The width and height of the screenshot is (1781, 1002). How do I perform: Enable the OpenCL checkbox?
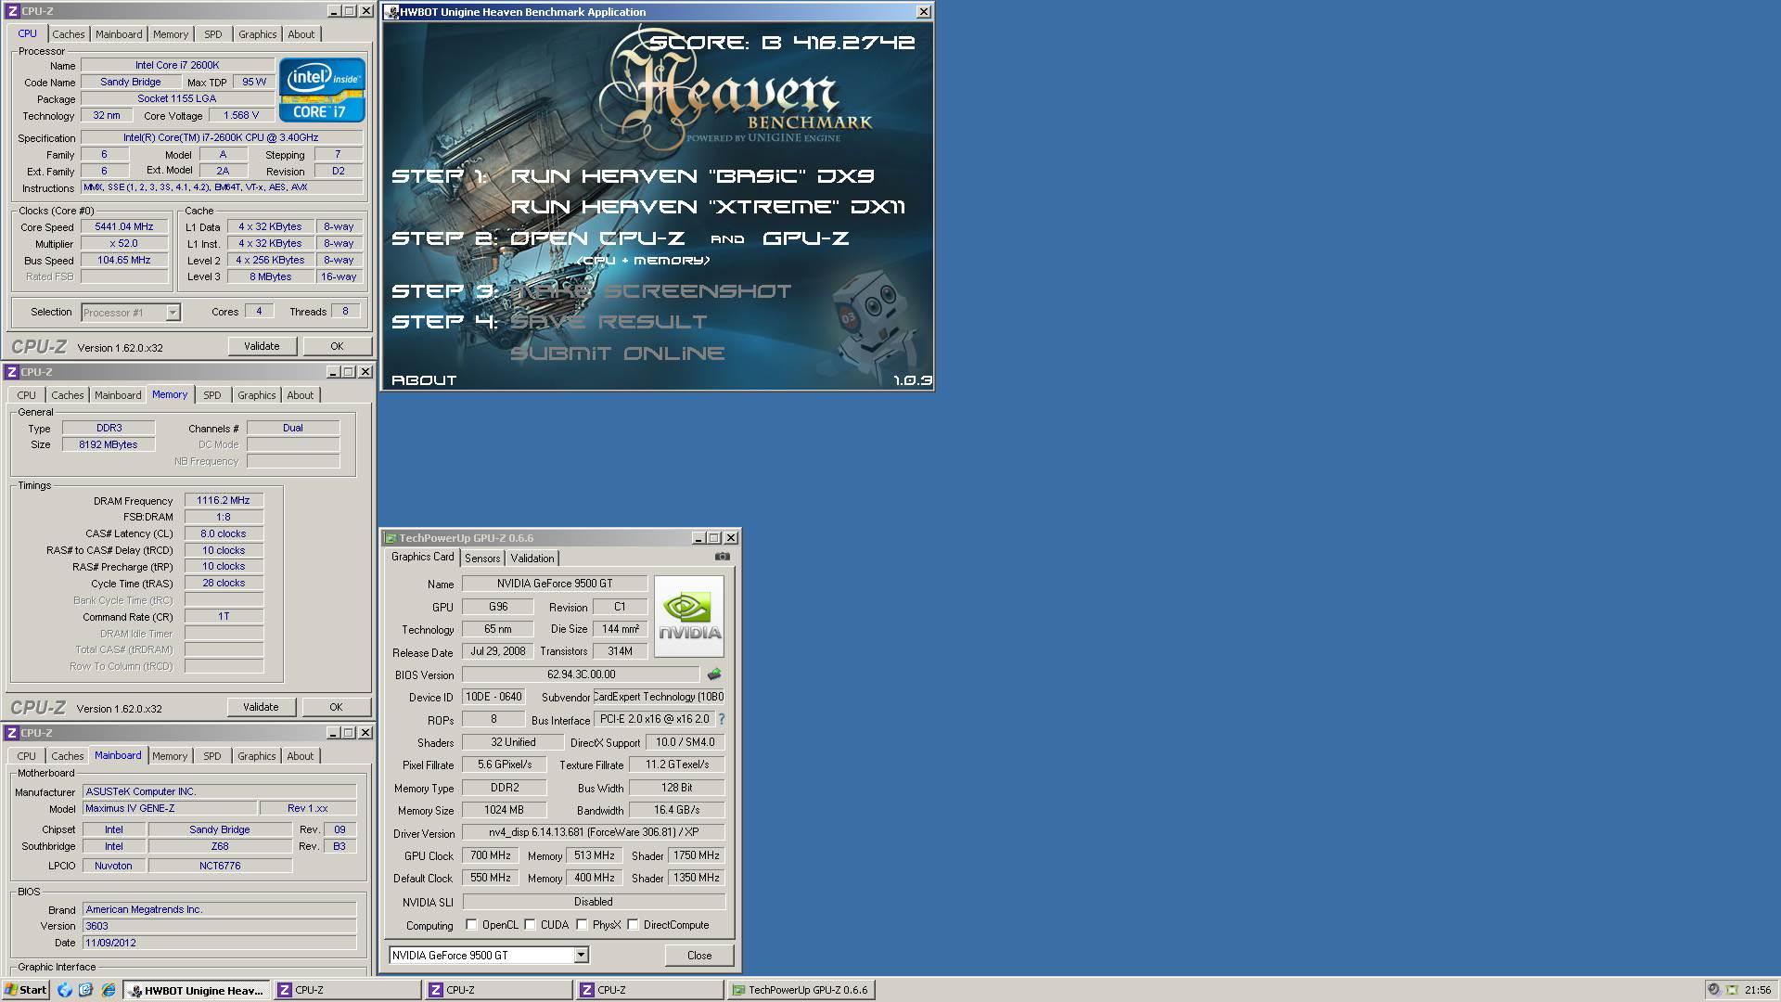471,925
